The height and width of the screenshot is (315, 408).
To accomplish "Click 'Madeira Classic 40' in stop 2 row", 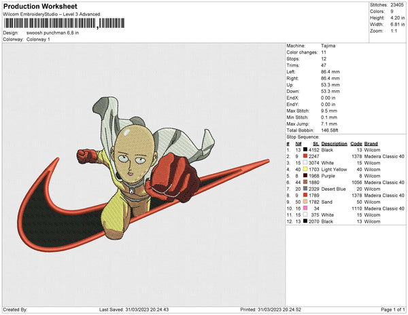I will [384, 156].
